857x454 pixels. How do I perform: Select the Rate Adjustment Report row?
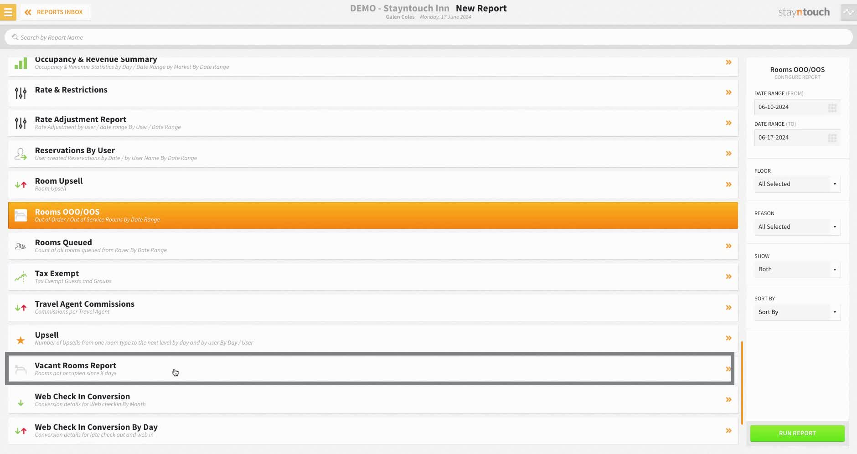(373, 123)
